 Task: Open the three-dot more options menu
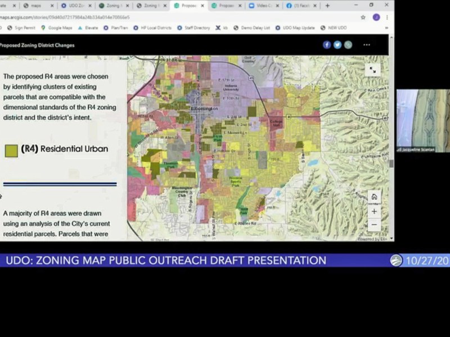click(367, 45)
